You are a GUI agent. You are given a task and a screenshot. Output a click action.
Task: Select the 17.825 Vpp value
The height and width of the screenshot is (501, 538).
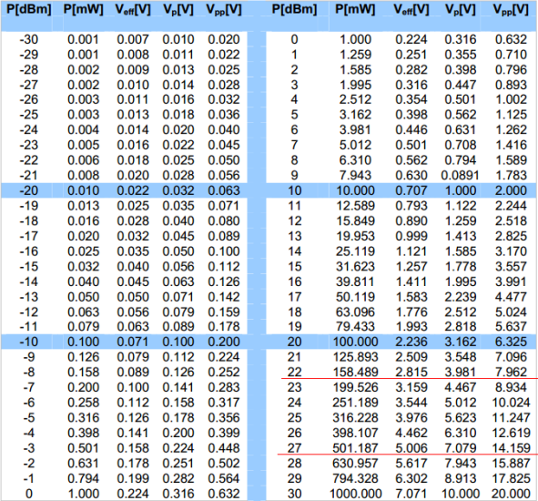[512, 478]
